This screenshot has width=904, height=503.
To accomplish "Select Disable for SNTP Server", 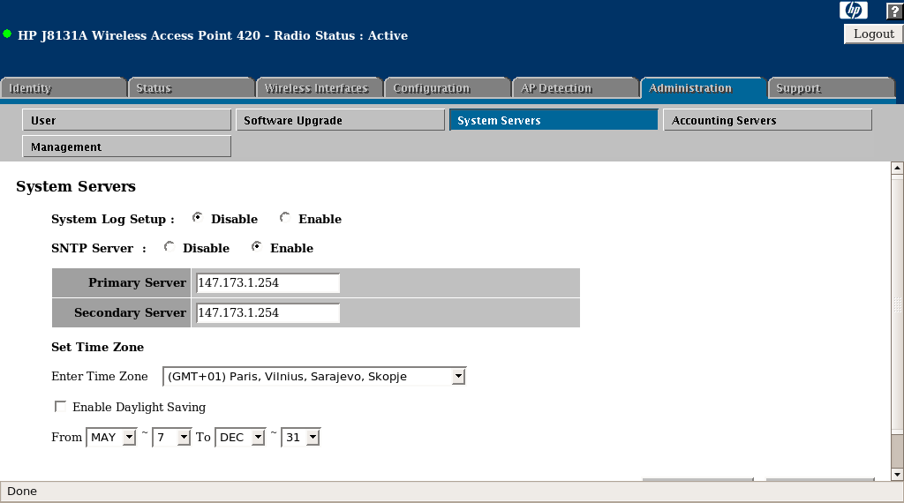I will (169, 247).
